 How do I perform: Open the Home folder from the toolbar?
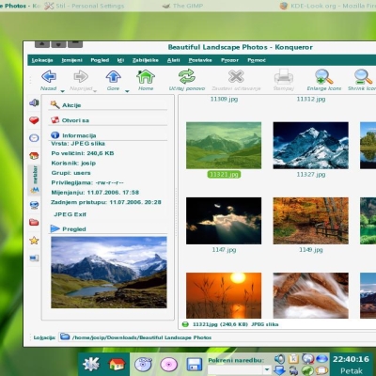(146, 76)
